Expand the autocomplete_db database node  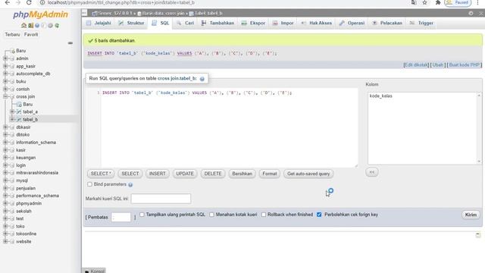tap(5, 74)
